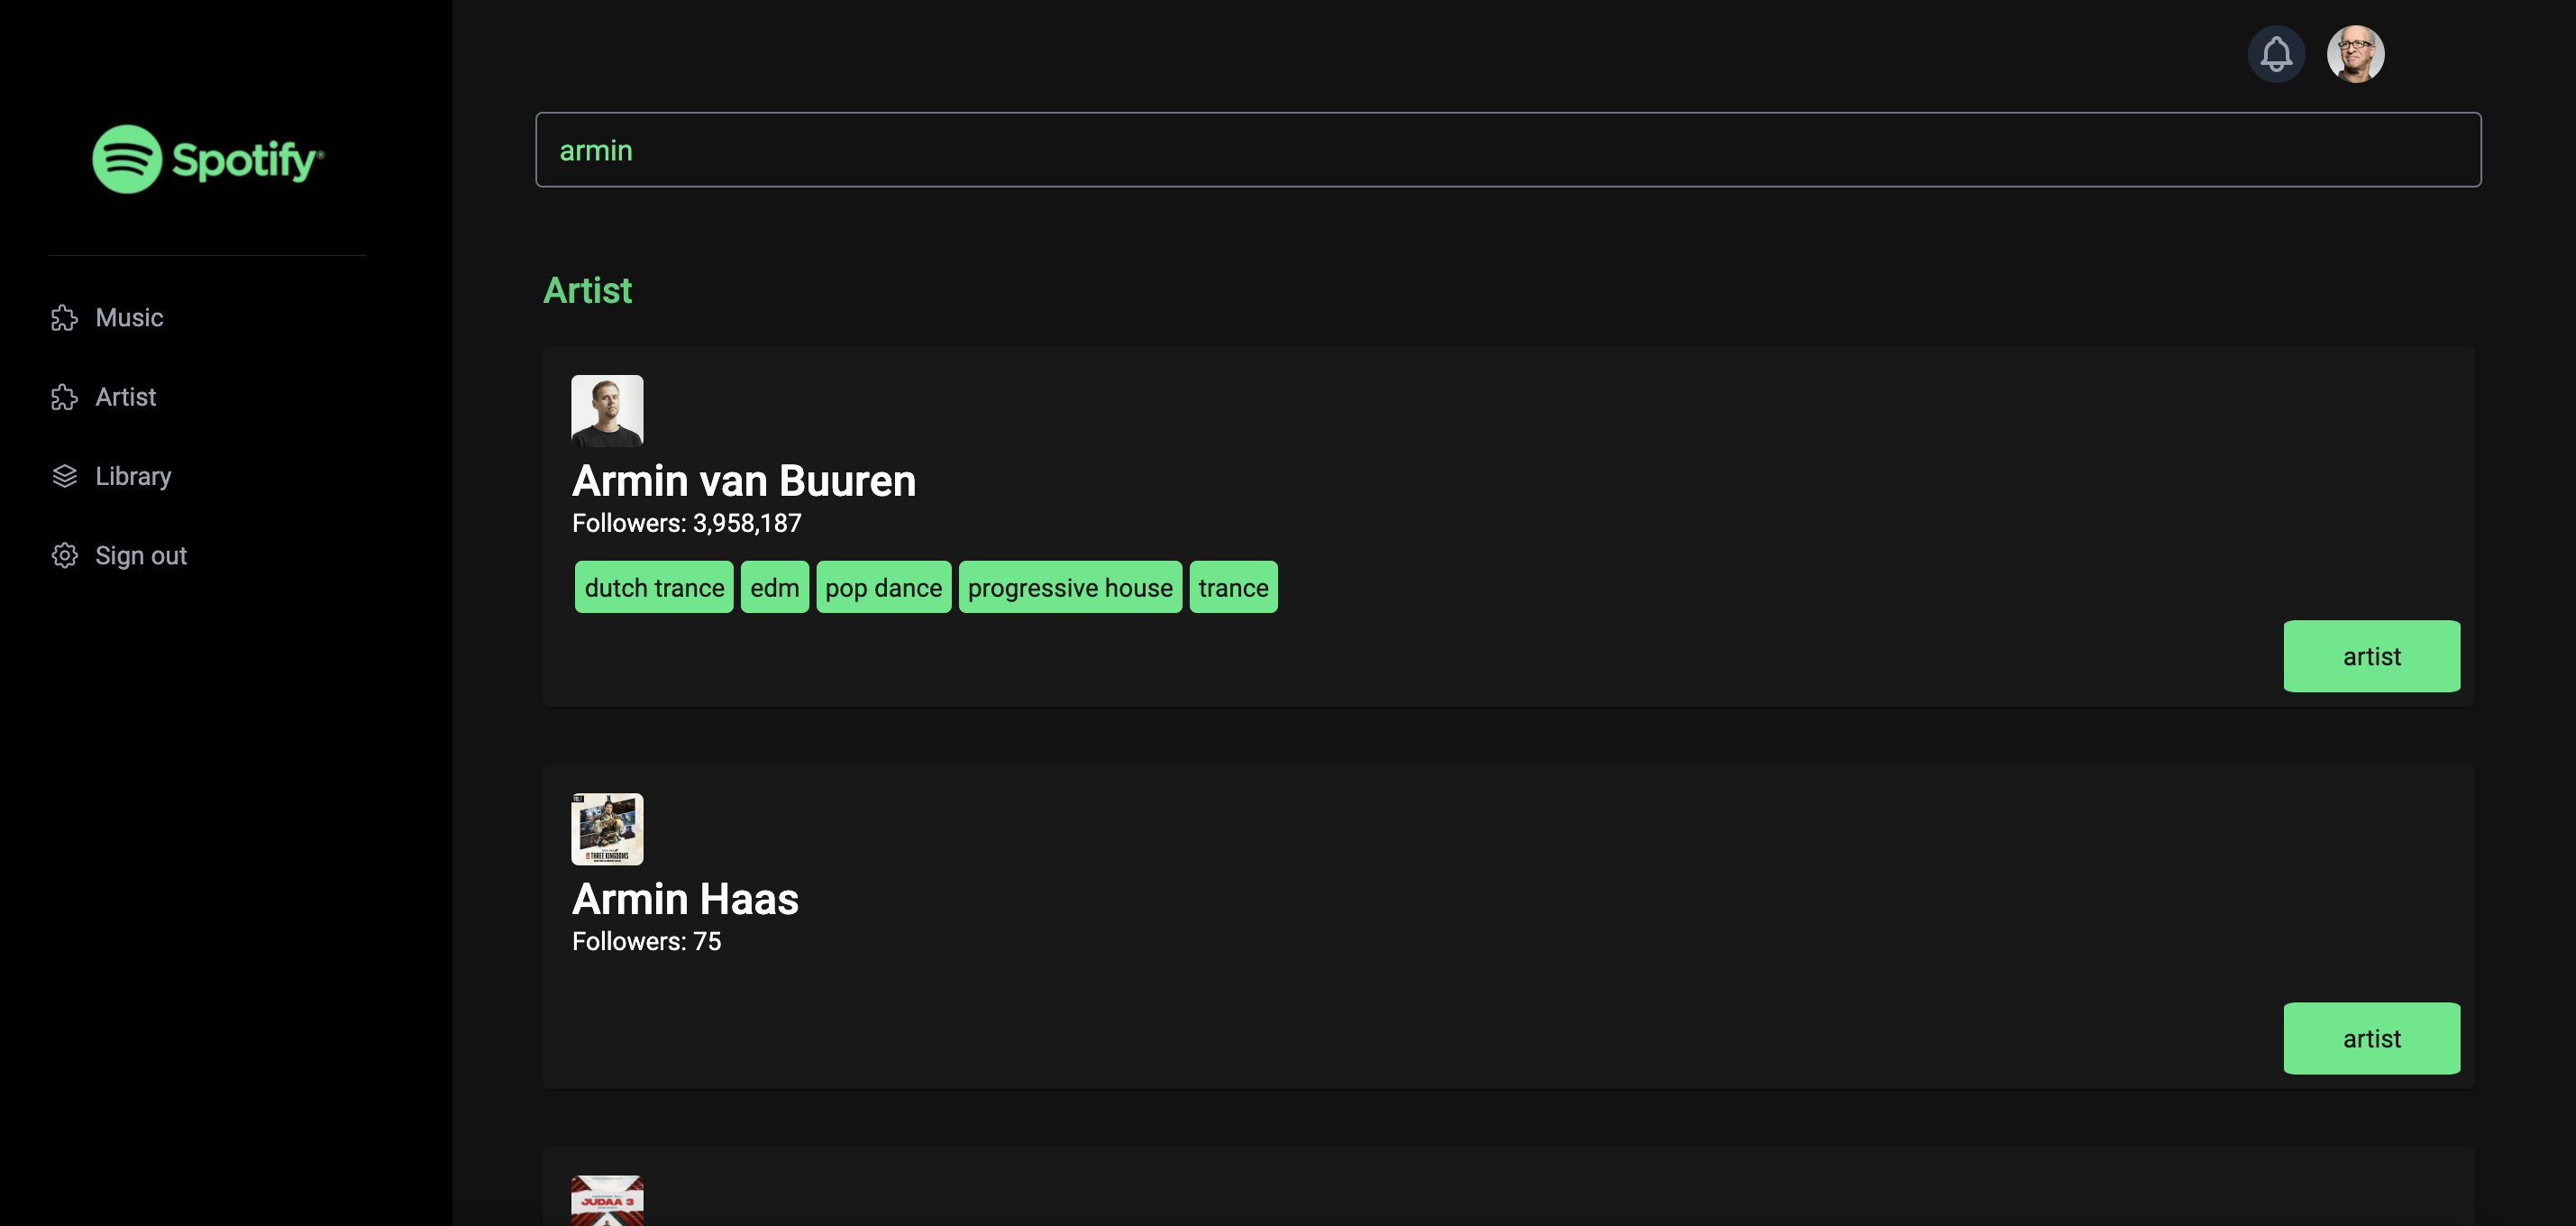Click the Sign out gear icon
The height and width of the screenshot is (1226, 2576).
coord(64,555)
